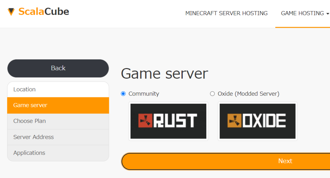Viewport: 330px width, 178px height.
Task: Select the Community radio button
Action: click(x=123, y=93)
